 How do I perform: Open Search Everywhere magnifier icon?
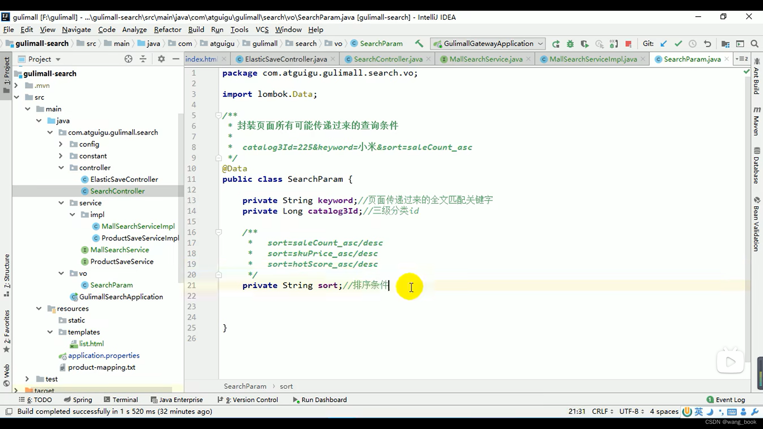click(x=754, y=44)
